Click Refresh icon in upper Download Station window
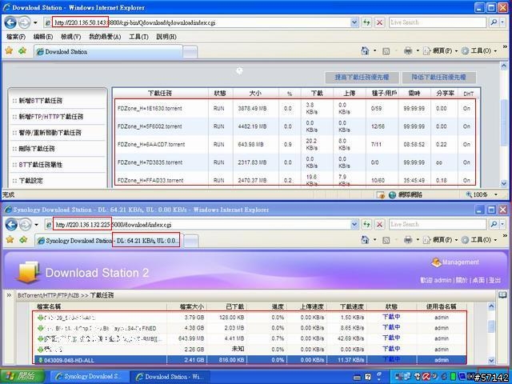Screen dimensions: 512x384 click(366, 22)
